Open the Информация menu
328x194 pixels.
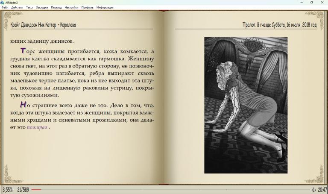(x=105, y=7)
